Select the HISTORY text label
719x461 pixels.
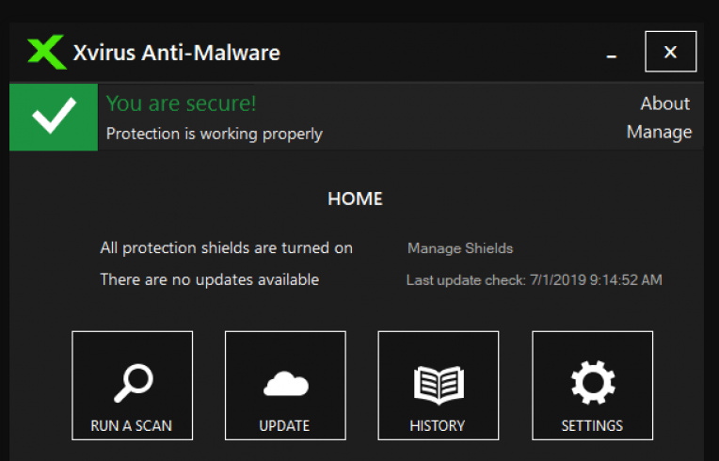click(x=438, y=426)
